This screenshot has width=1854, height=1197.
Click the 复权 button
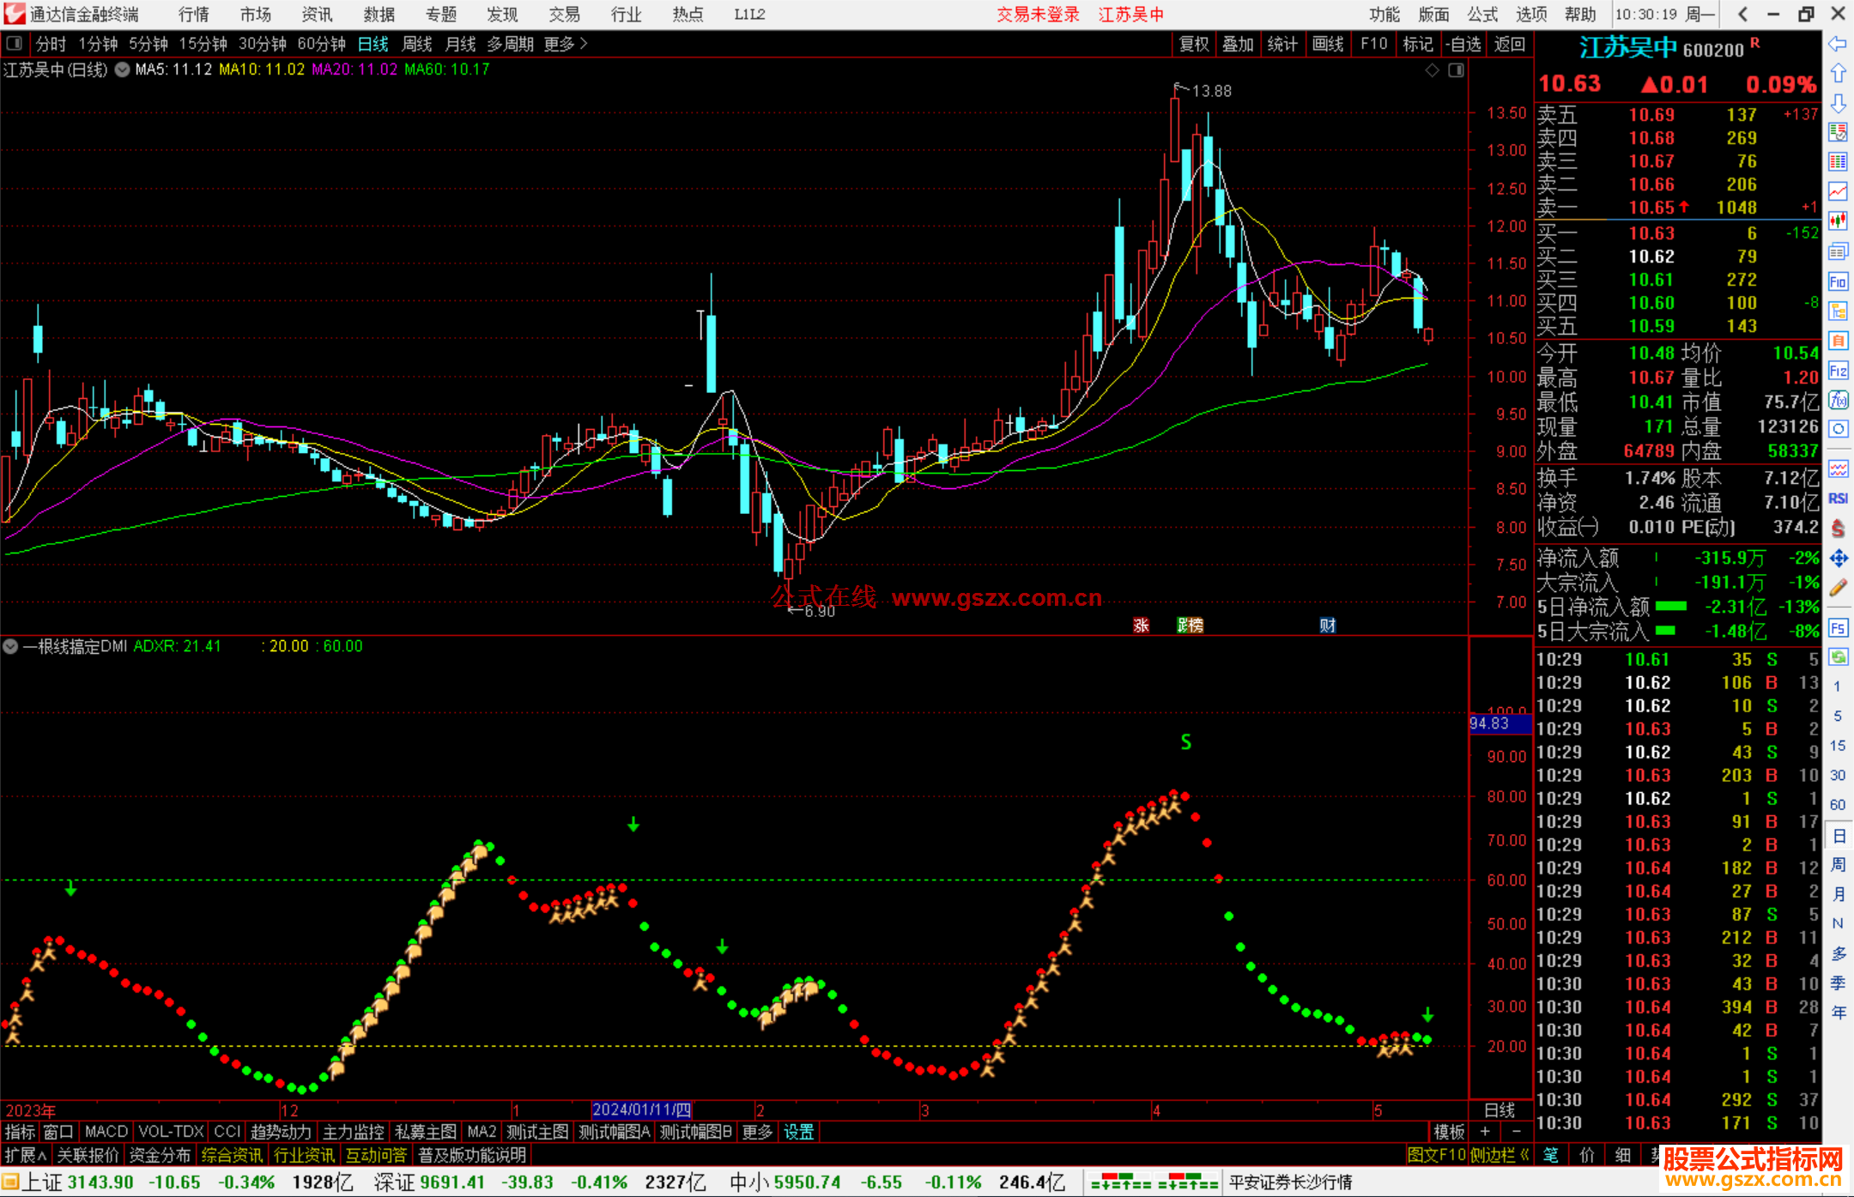click(1193, 44)
